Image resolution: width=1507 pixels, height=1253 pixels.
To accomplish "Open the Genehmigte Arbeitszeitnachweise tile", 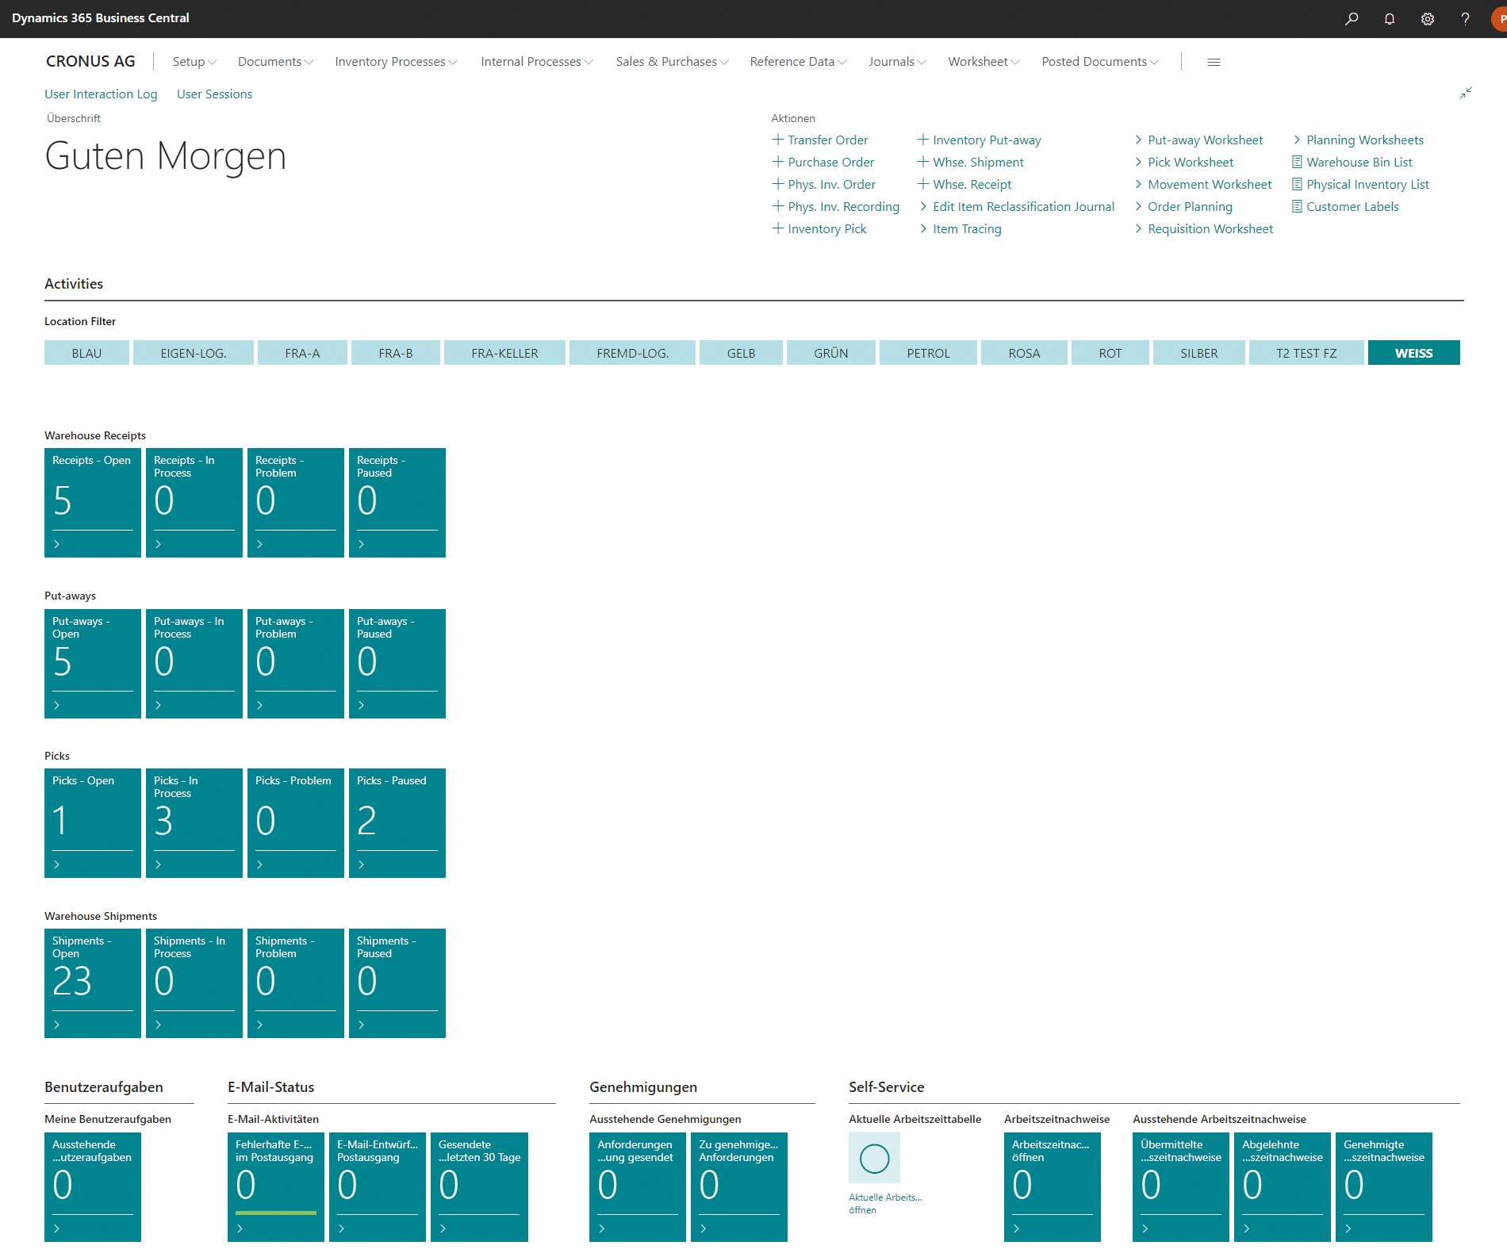I will (1384, 1186).
